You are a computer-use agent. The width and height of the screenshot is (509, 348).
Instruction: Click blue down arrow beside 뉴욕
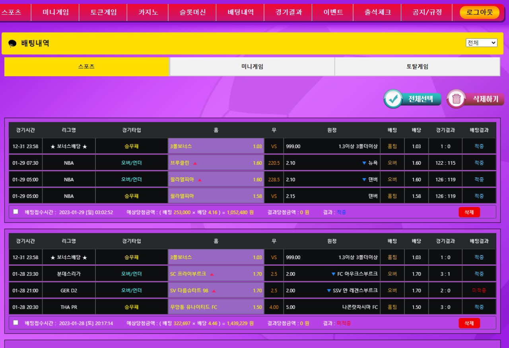tap(363, 163)
